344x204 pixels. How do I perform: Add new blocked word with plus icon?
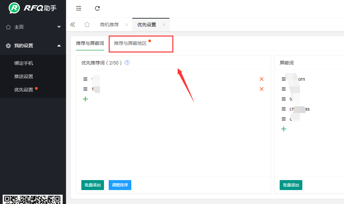click(284, 129)
